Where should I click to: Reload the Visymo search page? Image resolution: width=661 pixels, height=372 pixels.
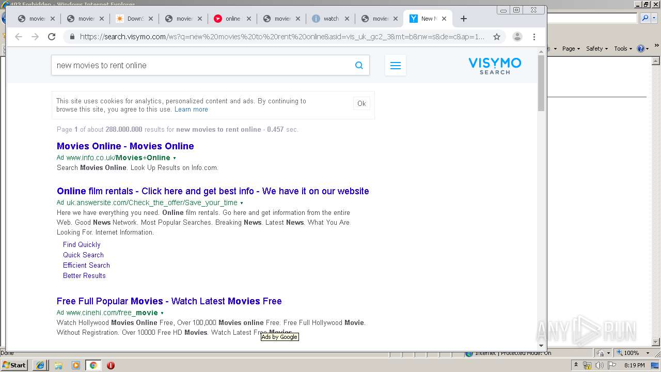(x=52, y=37)
